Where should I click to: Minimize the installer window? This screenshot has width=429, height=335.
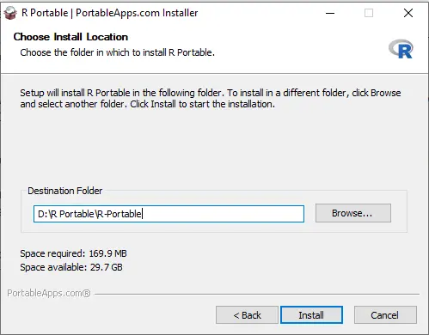(330, 13)
